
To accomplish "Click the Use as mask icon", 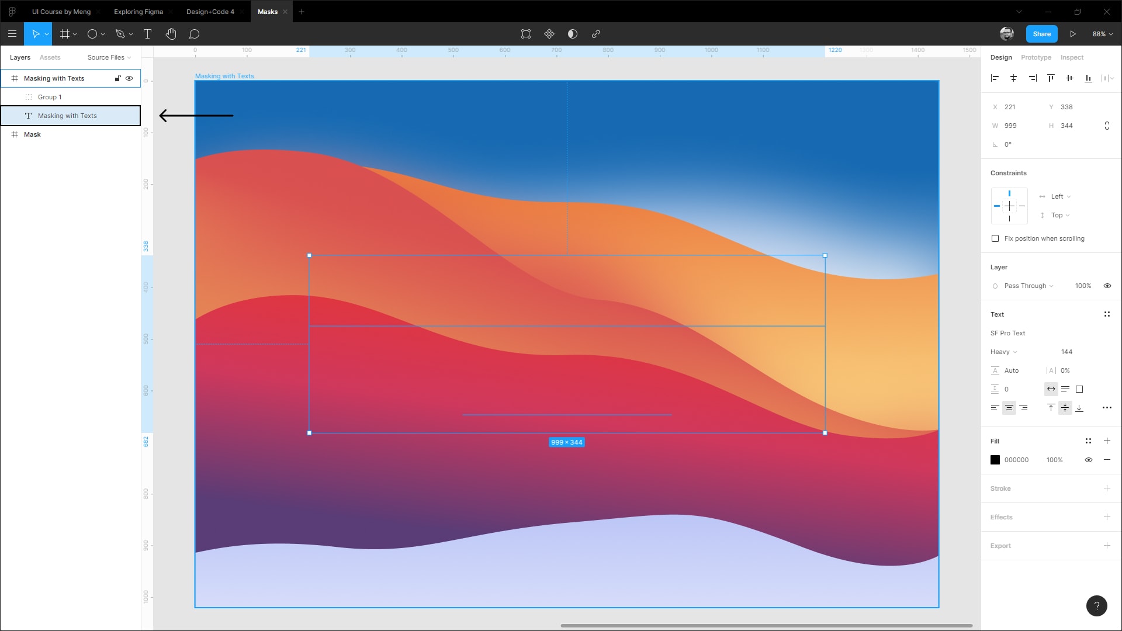I will 572,34.
